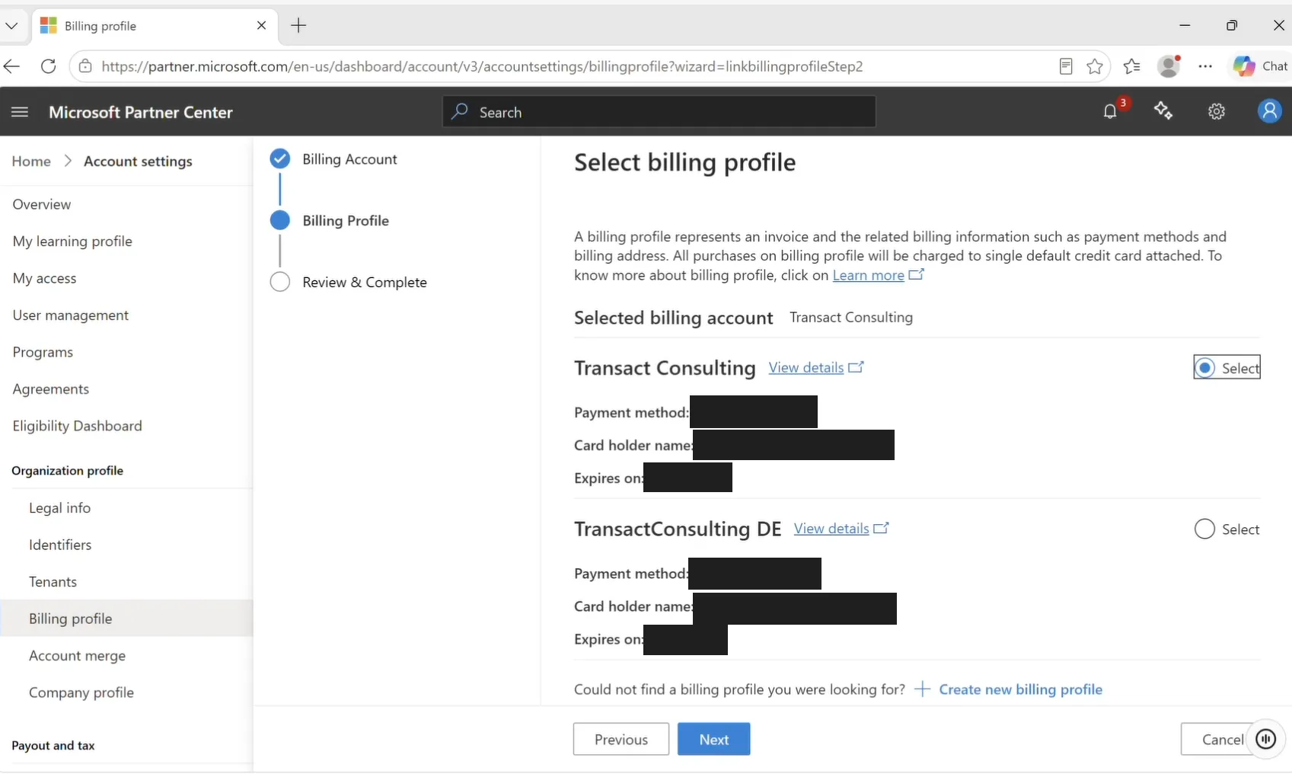Image resolution: width=1292 pixels, height=774 pixels.
Task: Create new billing profile
Action: [1008, 689]
